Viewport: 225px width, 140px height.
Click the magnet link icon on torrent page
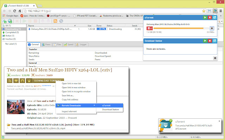pyautogui.click(x=22, y=81)
